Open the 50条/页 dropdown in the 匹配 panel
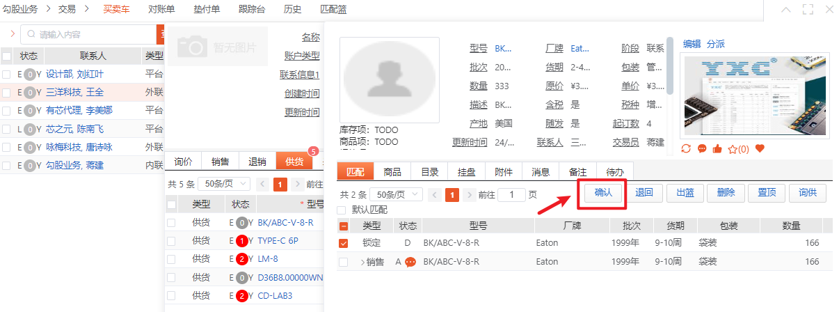839x312 pixels. point(397,194)
